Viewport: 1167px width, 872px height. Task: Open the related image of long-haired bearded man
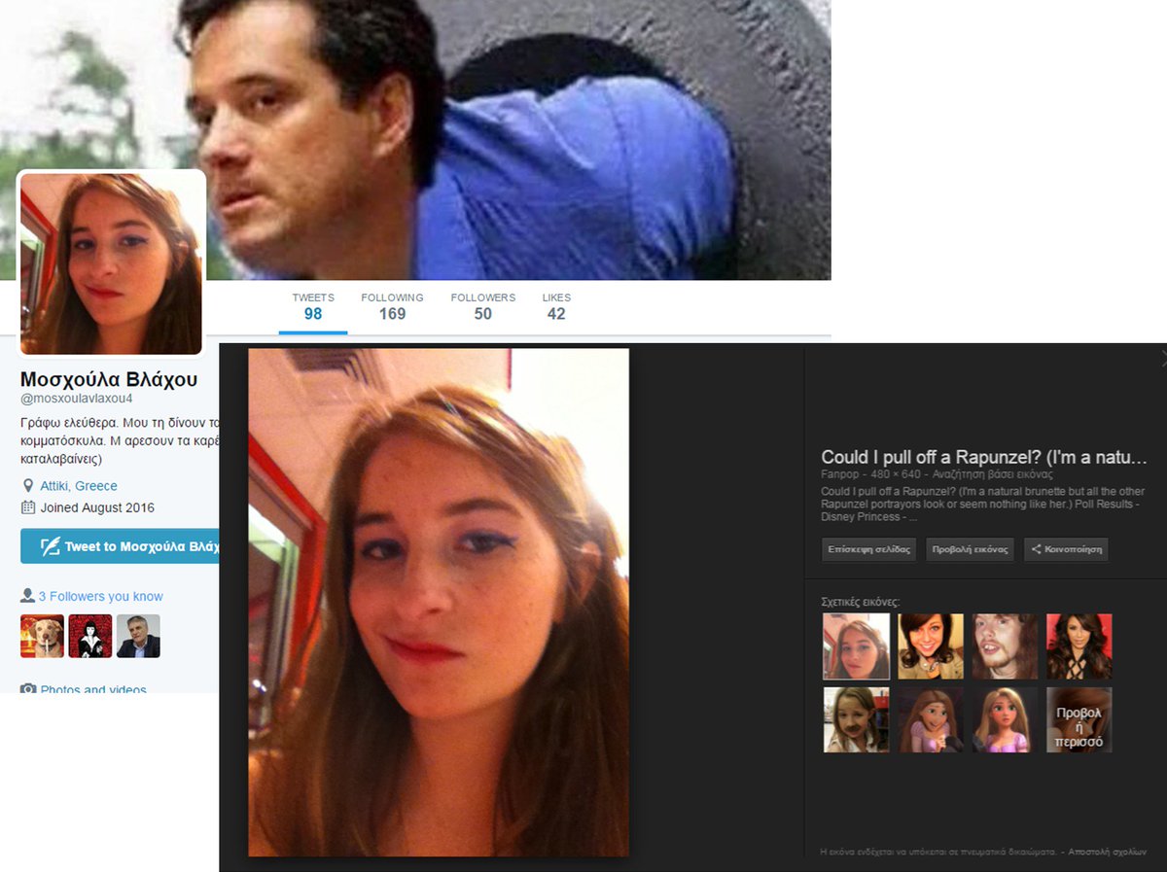pyautogui.click(x=1005, y=645)
